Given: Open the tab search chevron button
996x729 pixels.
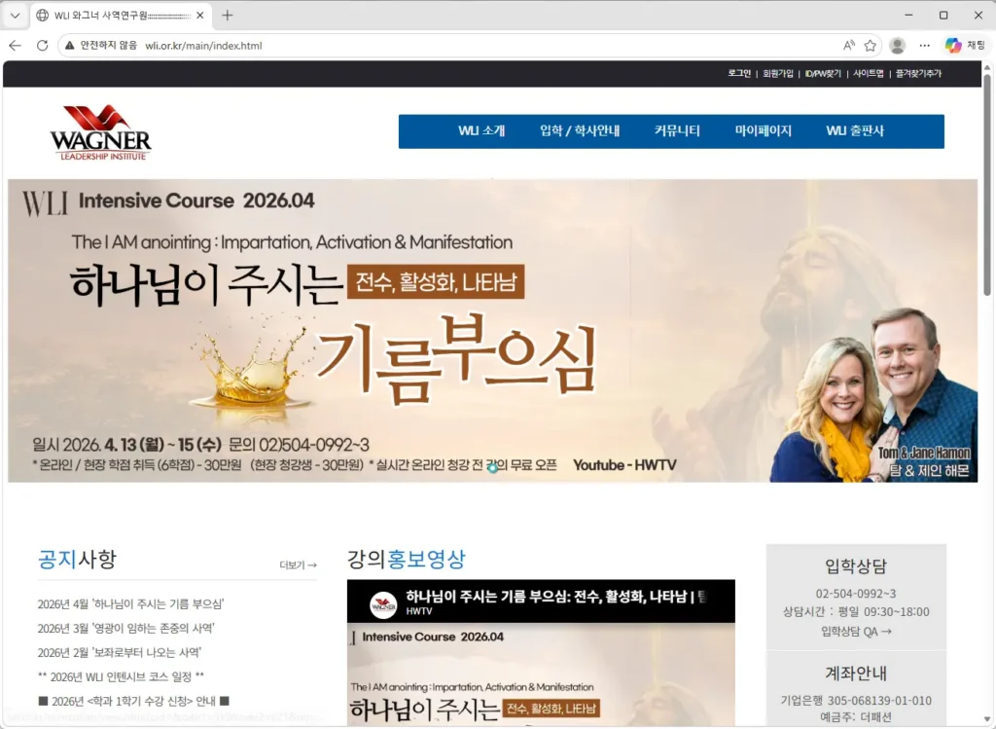Looking at the screenshot, I should point(16,16).
